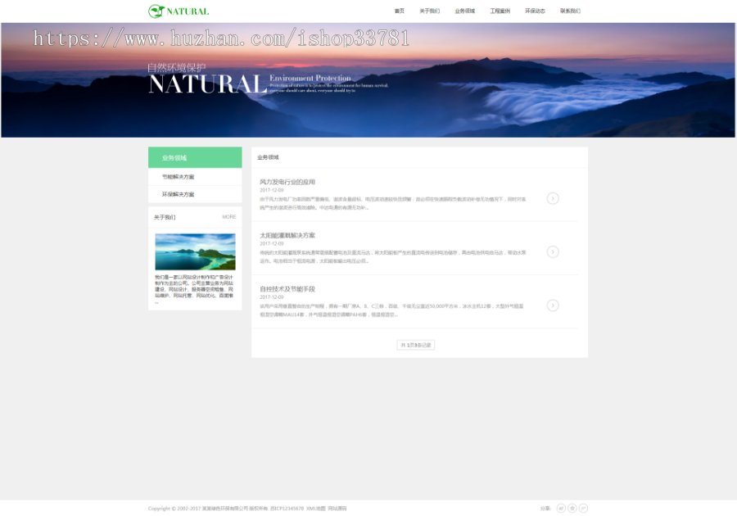Click the pagination record count box
737x516 pixels.
coord(415,345)
